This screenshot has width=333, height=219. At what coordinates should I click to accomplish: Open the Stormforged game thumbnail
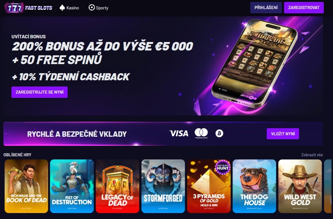[163, 186]
